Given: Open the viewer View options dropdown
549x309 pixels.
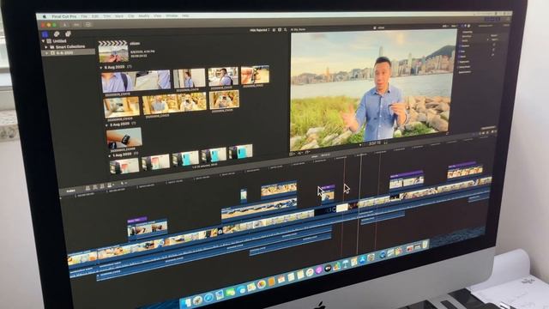Looking at the screenshot, I should tap(455, 26).
